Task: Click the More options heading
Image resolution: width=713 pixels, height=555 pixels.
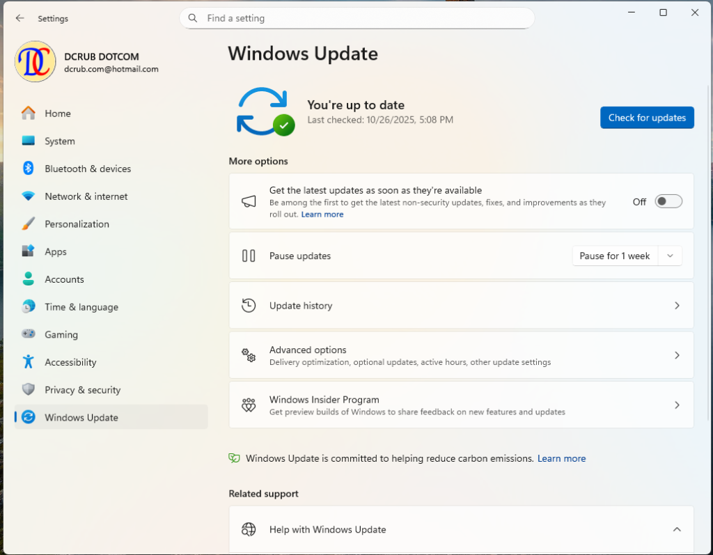Action: pyautogui.click(x=258, y=161)
